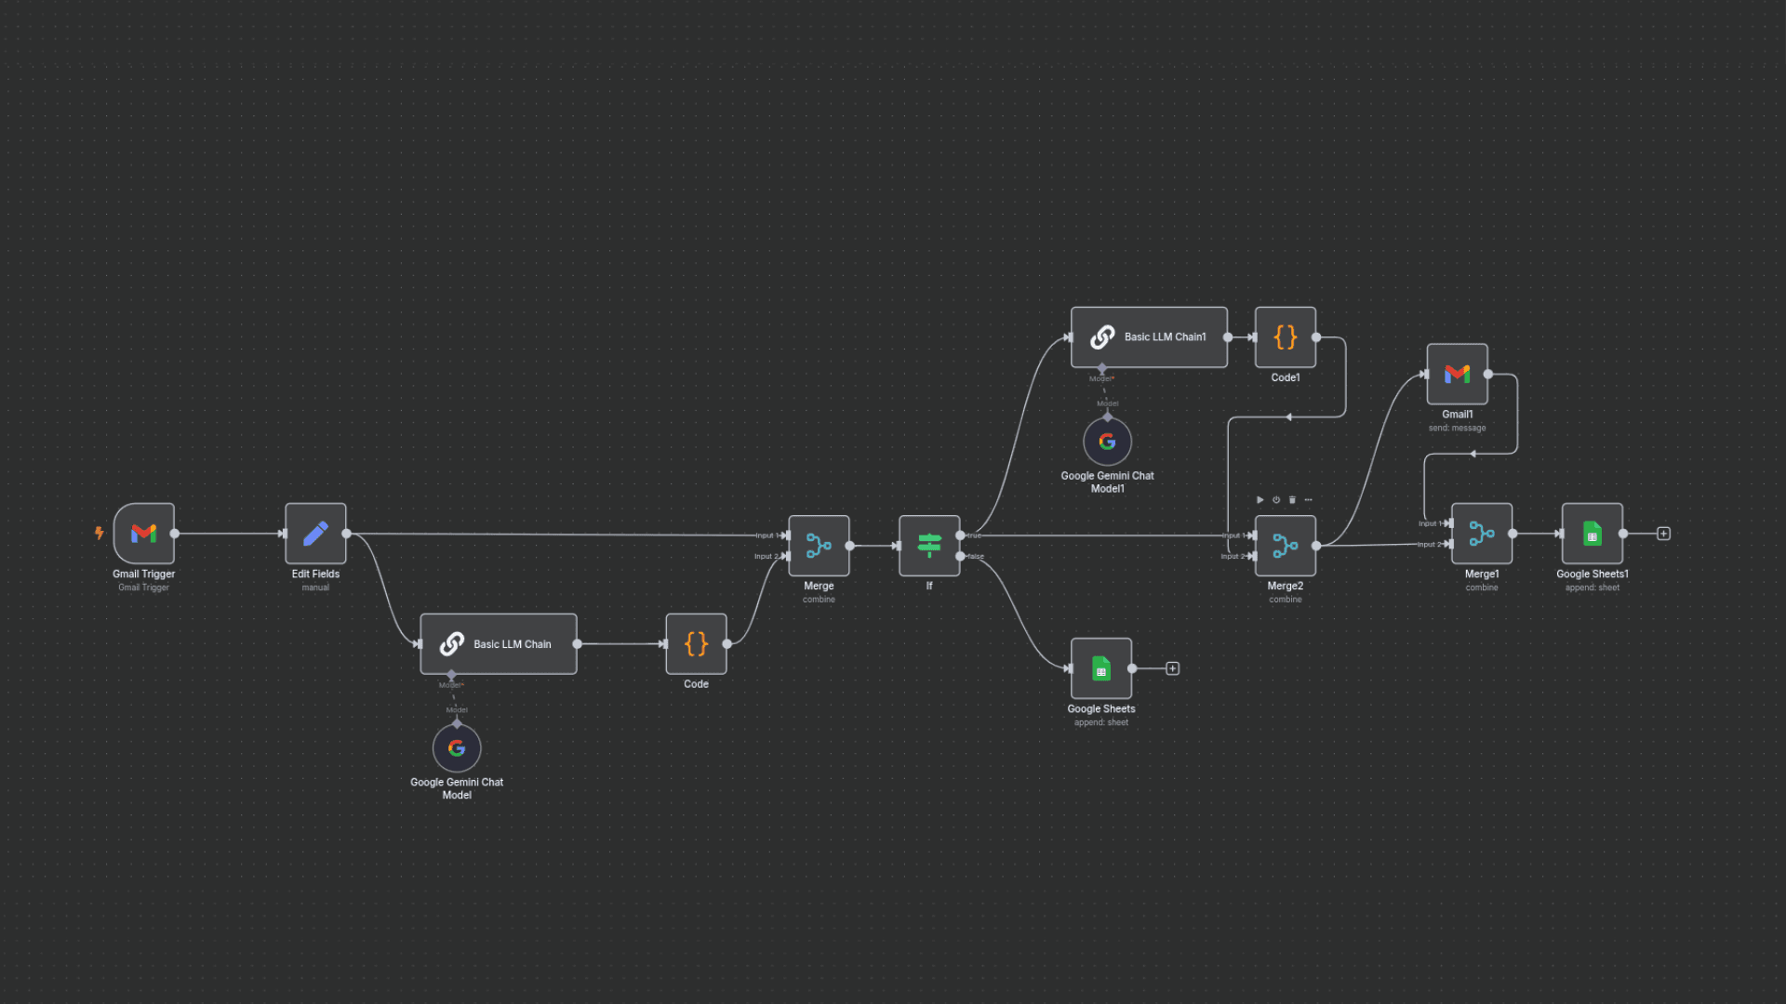Select the Merge1 node
This screenshot has height=1004, width=1786.
tap(1482, 534)
